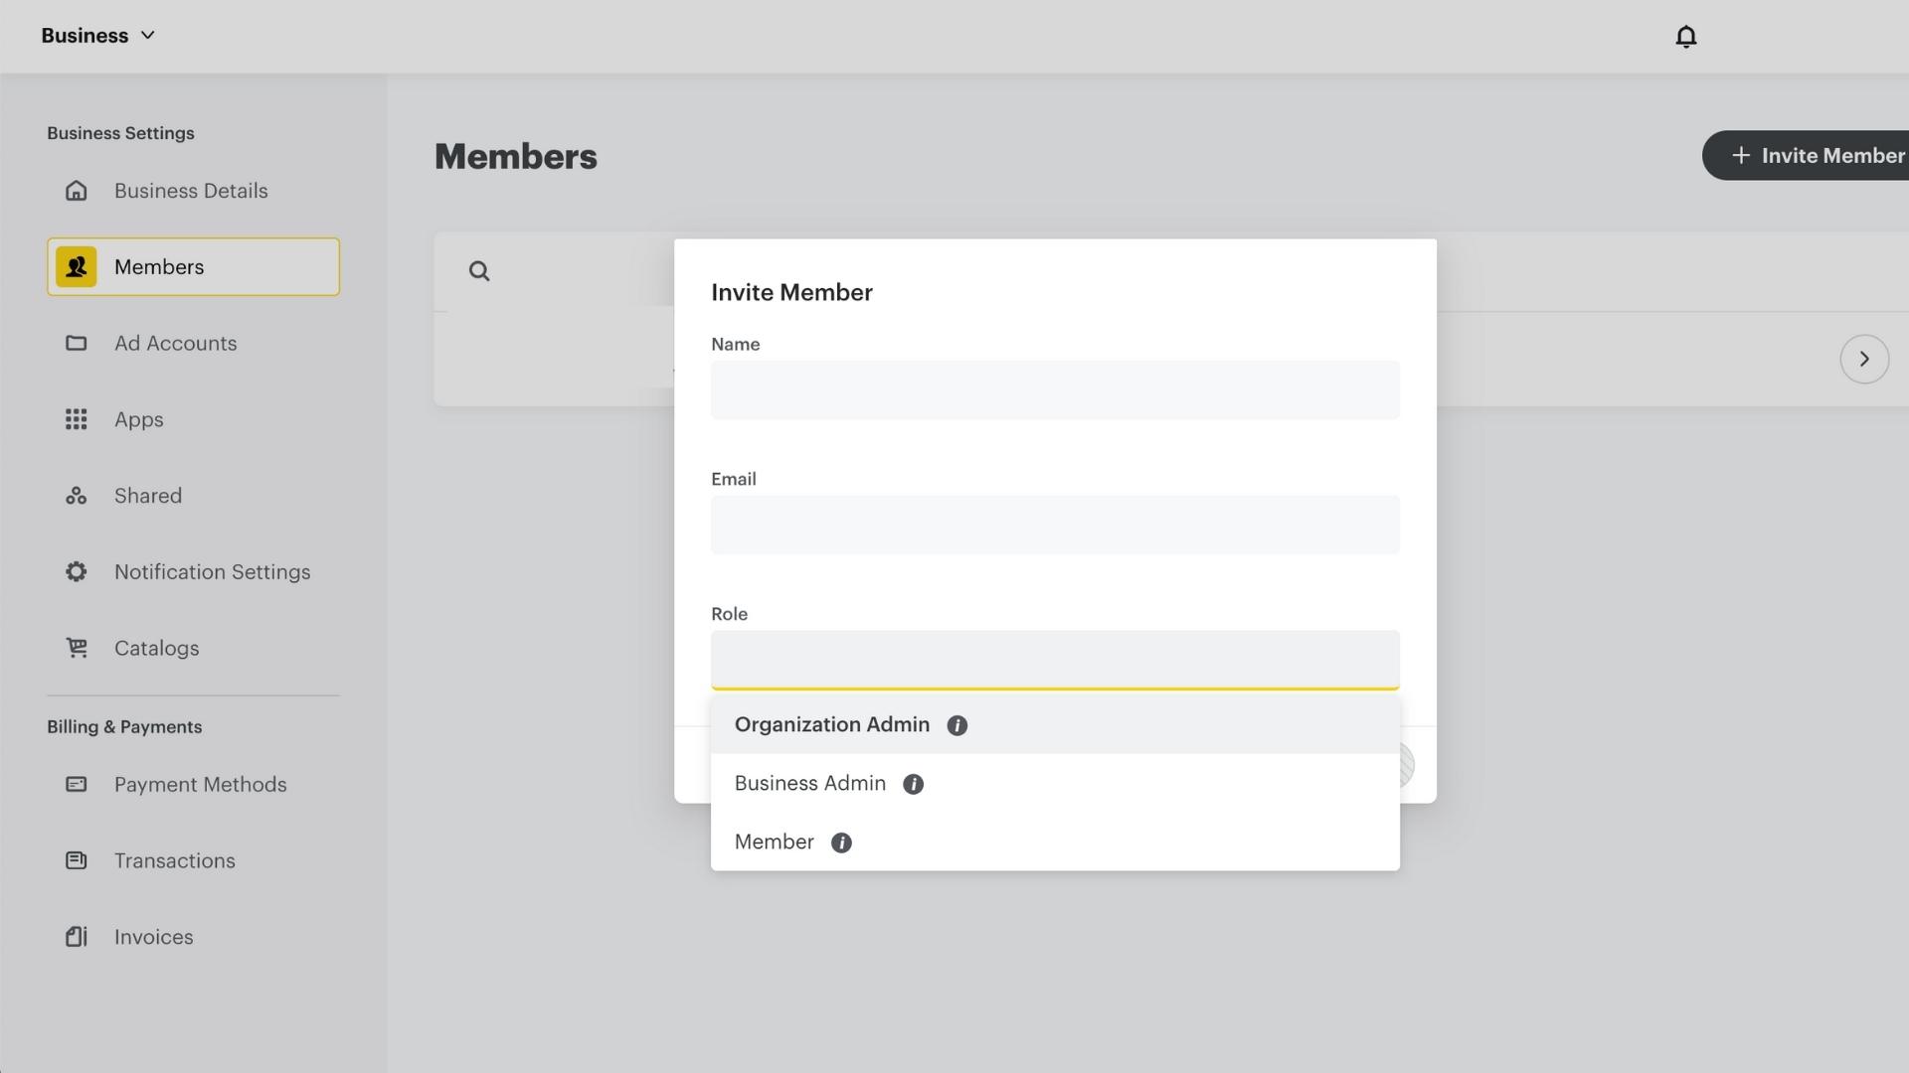Click the Billing & Payments section label
This screenshot has height=1073, width=1909.
[124, 727]
